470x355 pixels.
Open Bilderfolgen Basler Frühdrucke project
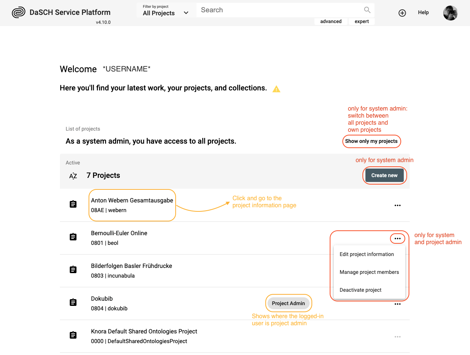[131, 266]
